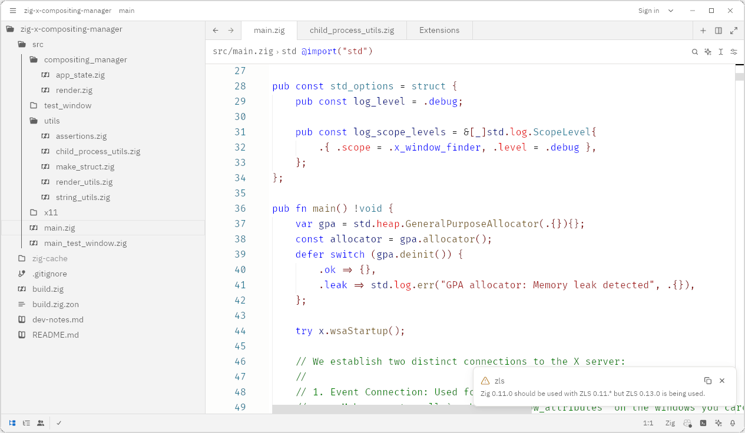Expand the x11 folder
Screen dimensions: 745x433
(x=102, y=212)
